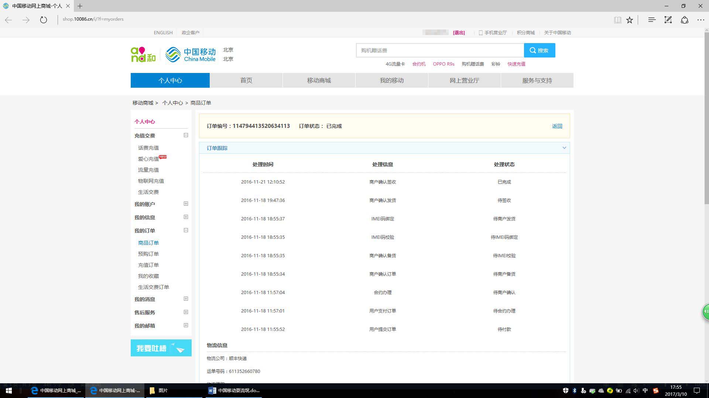
Task: Click the 返回 link
Action: (557, 126)
